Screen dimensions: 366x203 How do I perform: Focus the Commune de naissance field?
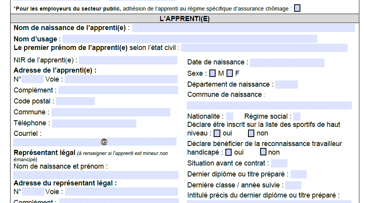tap(269, 105)
